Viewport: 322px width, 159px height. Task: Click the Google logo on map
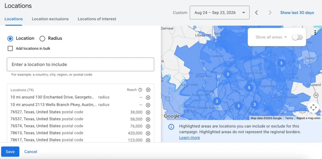point(172,116)
